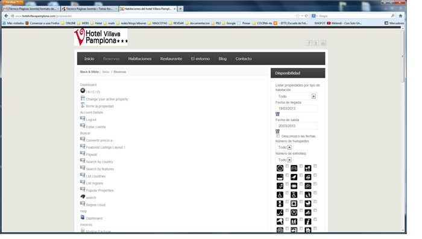Tick checkbox beside the bicycle icon
Viewport: 422px width, 239px height.
click(315, 184)
